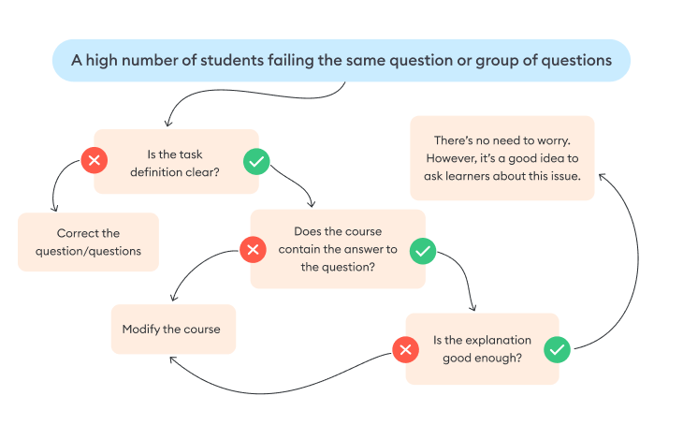Image resolution: width=683 pixels, height=440 pixels.
Task: Click the arrow pointing up to 'no need to worry'
Action: point(634,262)
